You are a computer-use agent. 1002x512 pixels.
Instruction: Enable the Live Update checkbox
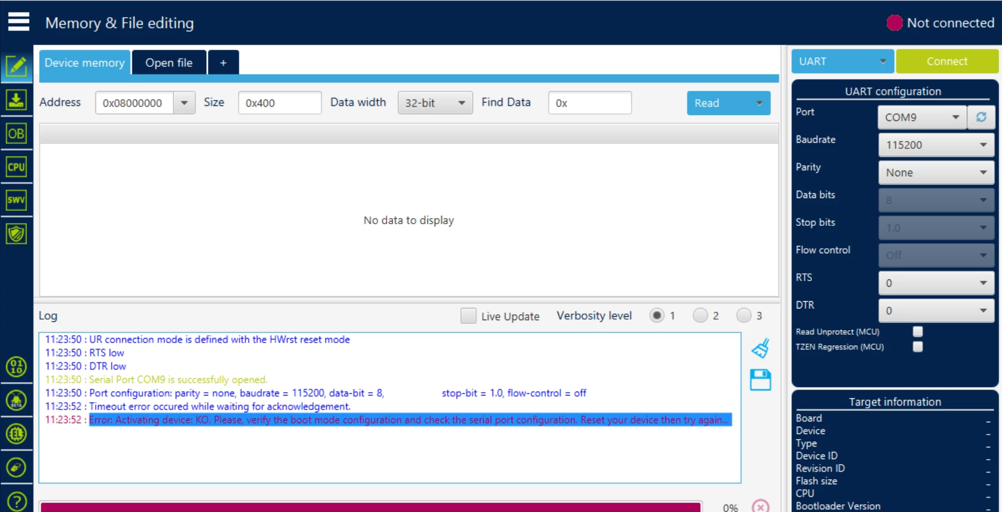pyautogui.click(x=468, y=316)
